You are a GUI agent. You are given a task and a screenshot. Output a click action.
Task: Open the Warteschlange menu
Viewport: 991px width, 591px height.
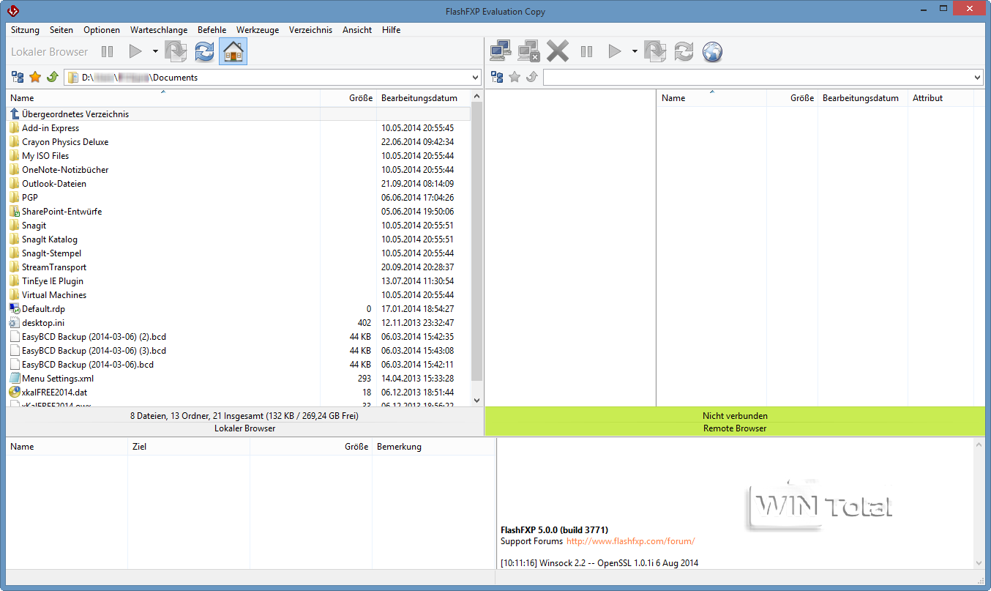tap(159, 30)
